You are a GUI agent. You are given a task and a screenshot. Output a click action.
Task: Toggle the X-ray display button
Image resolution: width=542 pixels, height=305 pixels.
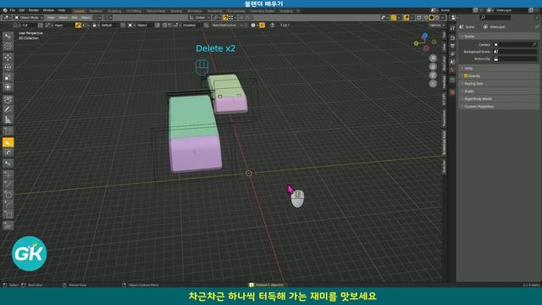(x=419, y=18)
